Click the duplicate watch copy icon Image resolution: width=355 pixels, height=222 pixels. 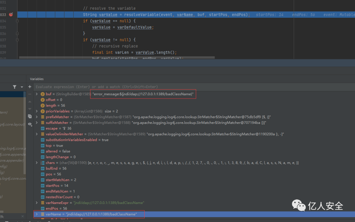click(30, 116)
